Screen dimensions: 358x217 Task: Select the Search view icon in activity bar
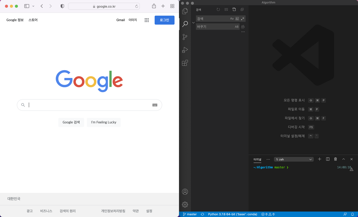click(x=185, y=24)
